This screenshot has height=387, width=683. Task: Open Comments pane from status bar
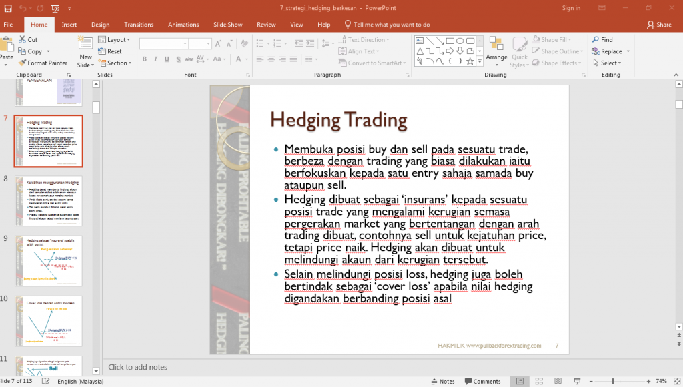click(483, 382)
